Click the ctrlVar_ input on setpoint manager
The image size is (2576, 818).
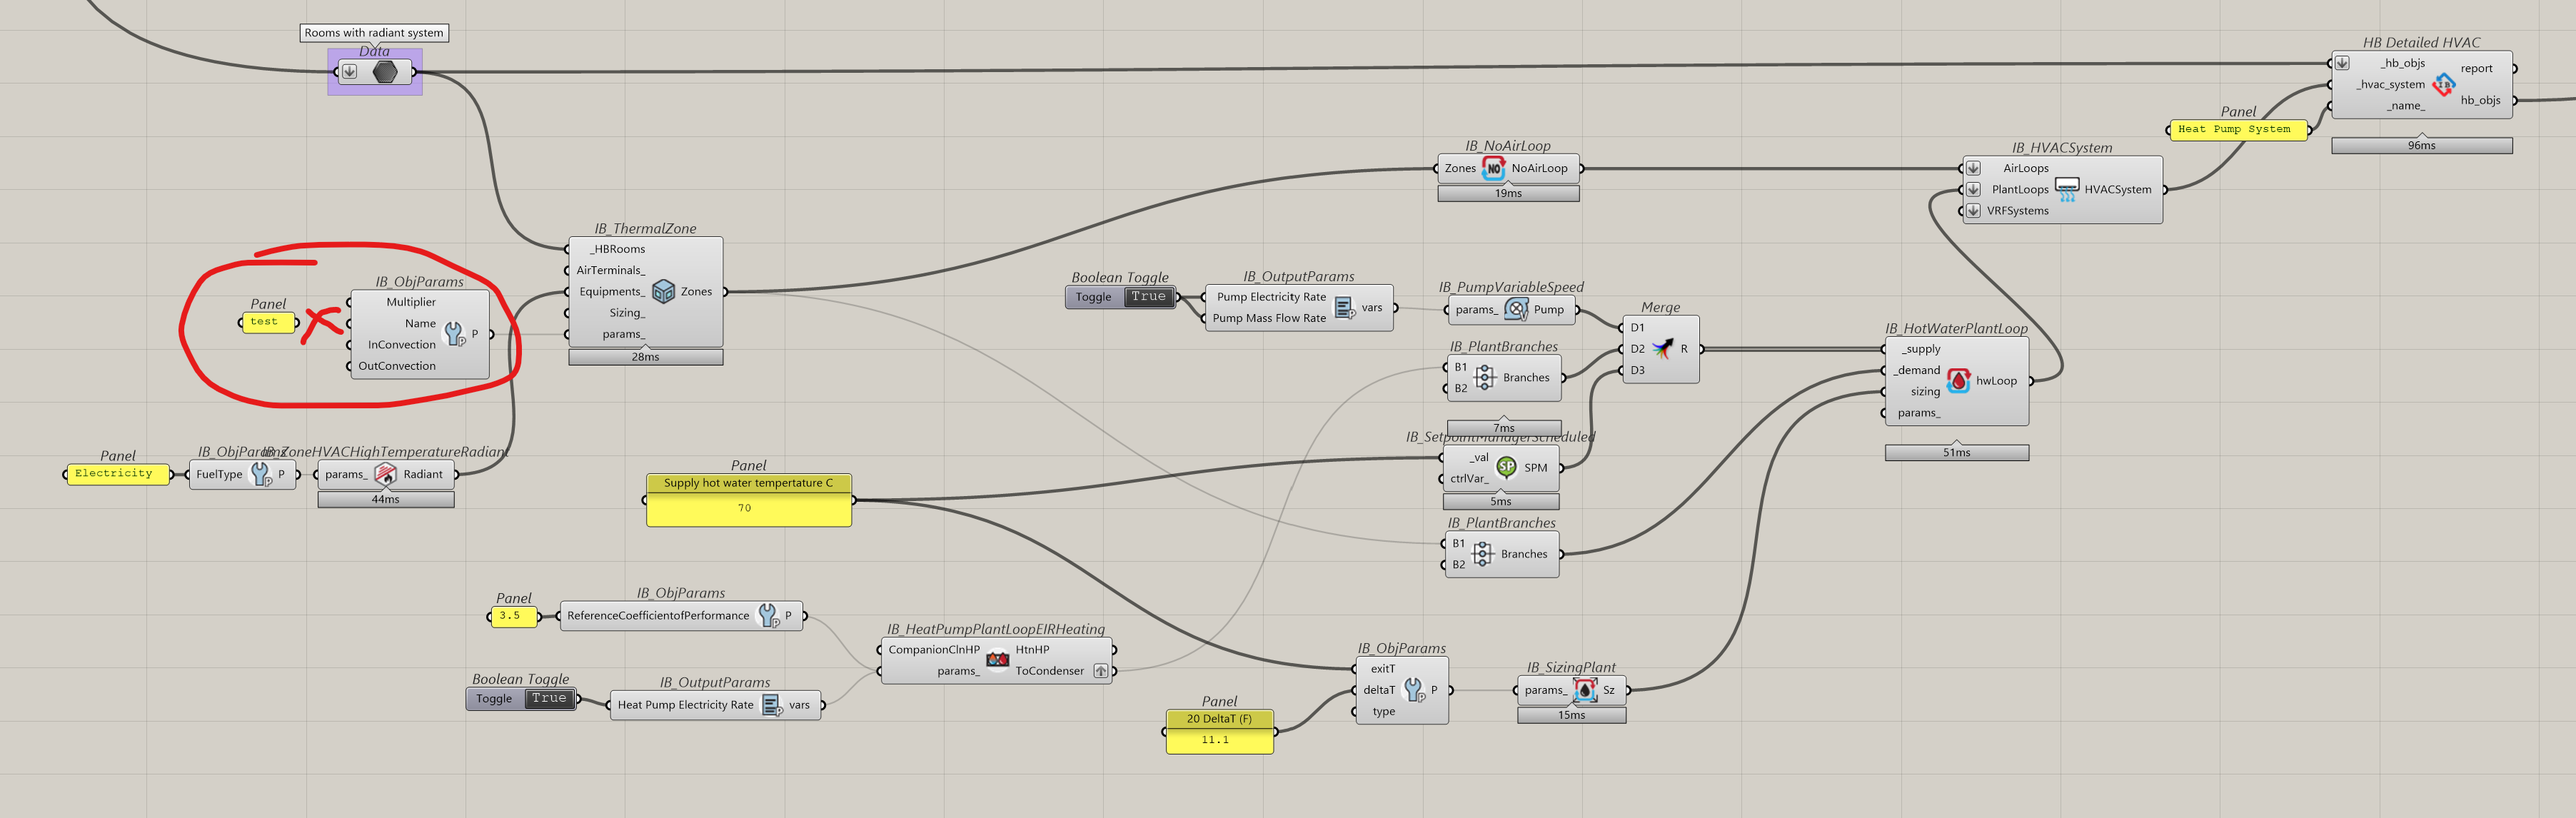pos(1469,478)
